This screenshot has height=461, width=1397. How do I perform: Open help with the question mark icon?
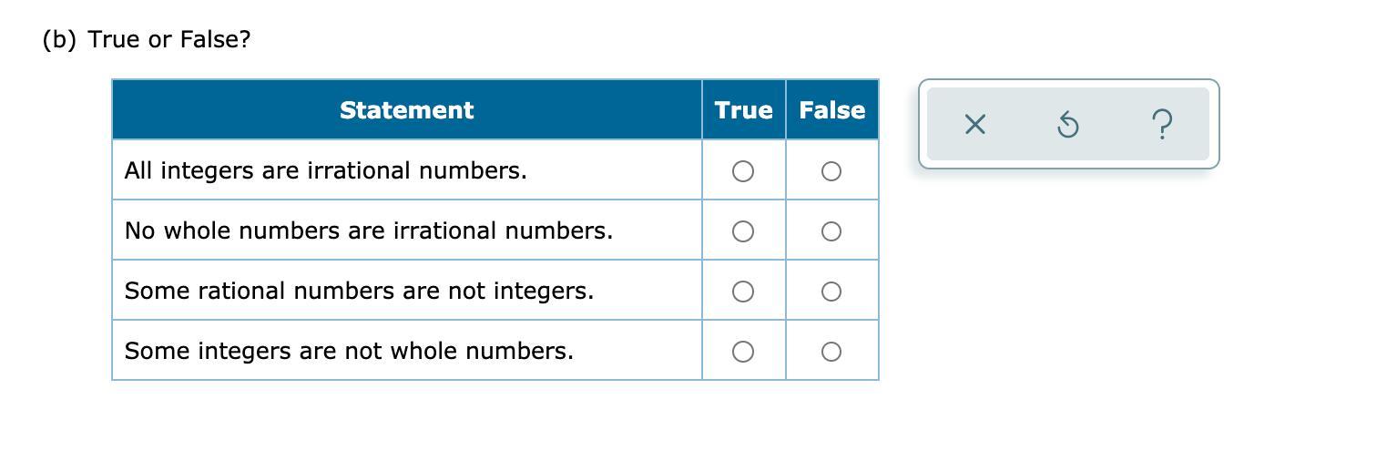[x=1162, y=125]
